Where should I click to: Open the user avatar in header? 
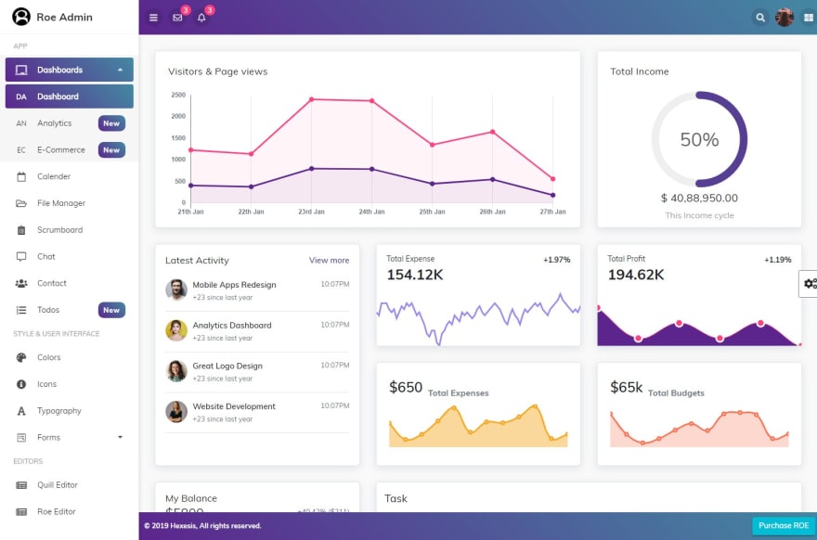pyautogui.click(x=785, y=18)
